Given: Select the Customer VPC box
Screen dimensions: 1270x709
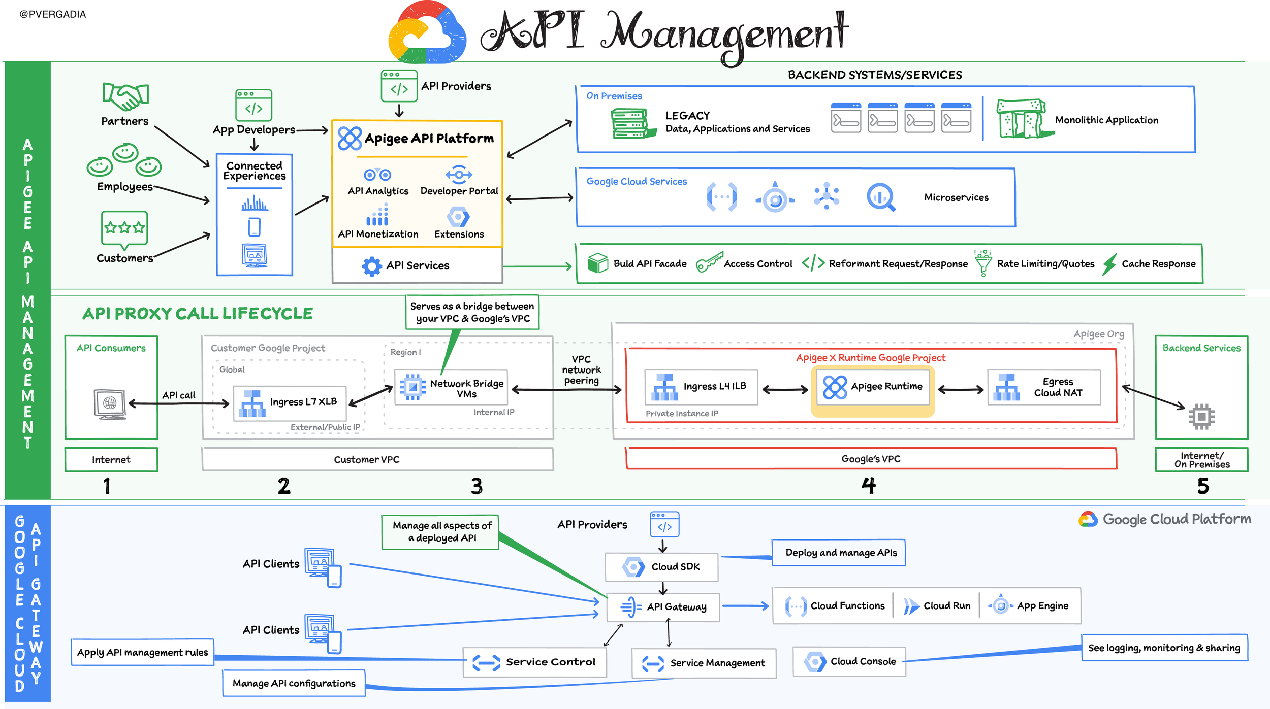Looking at the screenshot, I should tap(377, 460).
